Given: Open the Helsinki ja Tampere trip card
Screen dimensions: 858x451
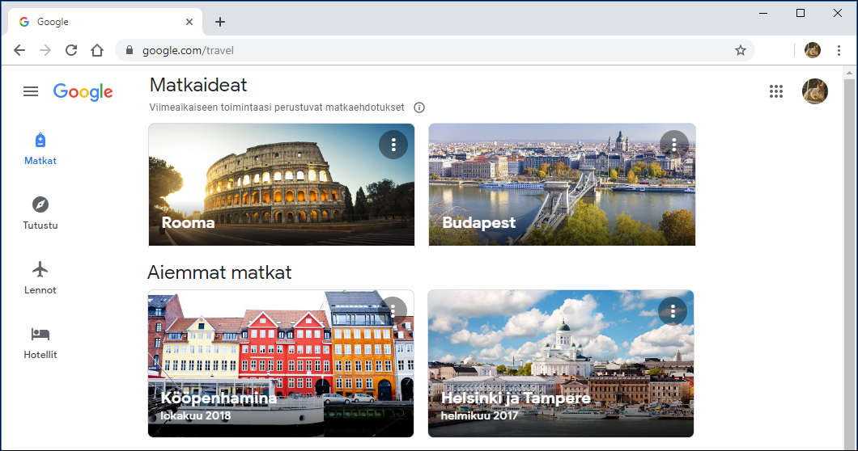Looking at the screenshot, I should [x=561, y=364].
